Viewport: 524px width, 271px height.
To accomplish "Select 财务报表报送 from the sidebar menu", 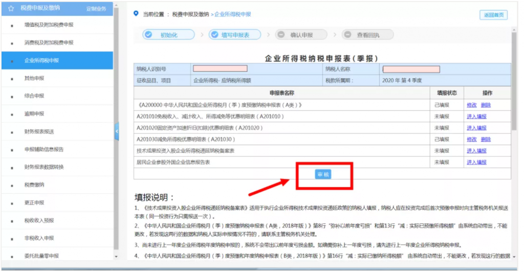I will pos(39,131).
